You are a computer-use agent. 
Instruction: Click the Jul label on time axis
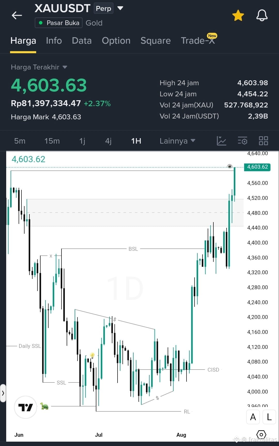99,435
